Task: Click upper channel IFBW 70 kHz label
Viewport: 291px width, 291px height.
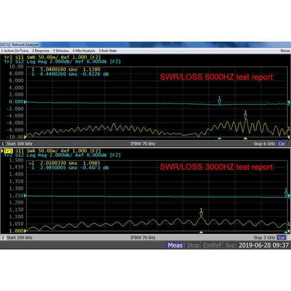Action: [x=143, y=144]
